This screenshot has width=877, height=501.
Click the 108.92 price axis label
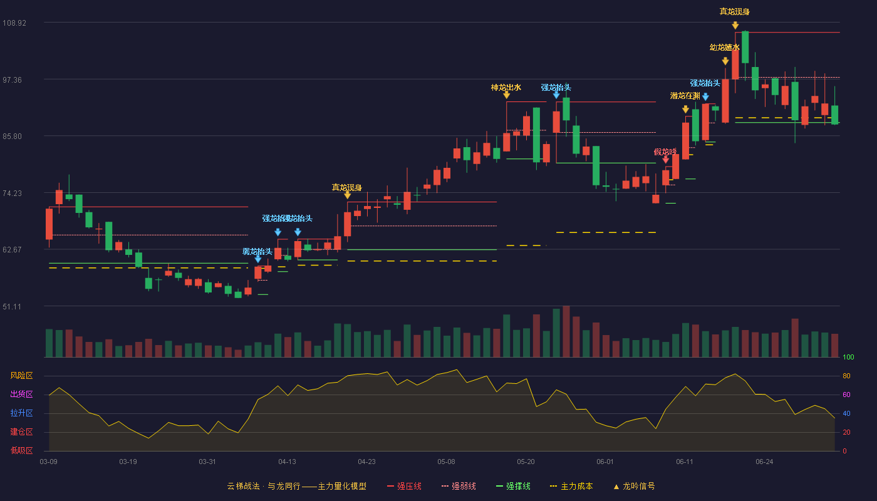(x=14, y=23)
